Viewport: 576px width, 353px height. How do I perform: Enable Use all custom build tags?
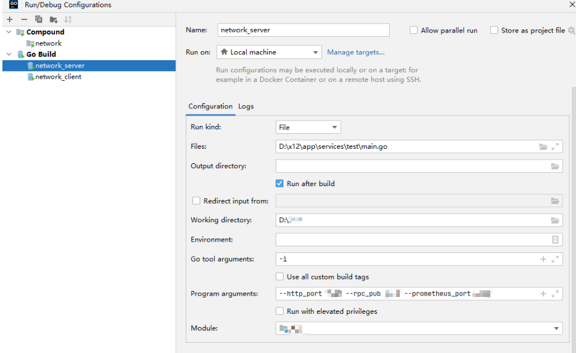point(279,276)
